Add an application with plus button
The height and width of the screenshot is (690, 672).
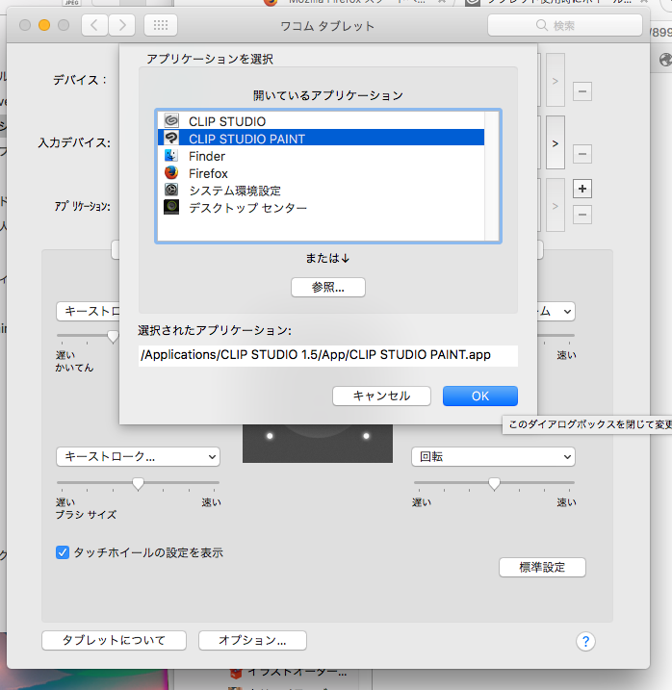[582, 188]
